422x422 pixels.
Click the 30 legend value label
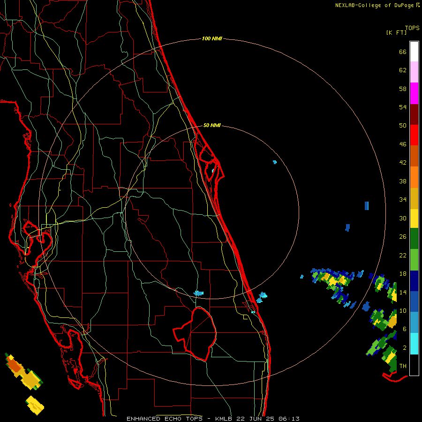[x=403, y=218]
